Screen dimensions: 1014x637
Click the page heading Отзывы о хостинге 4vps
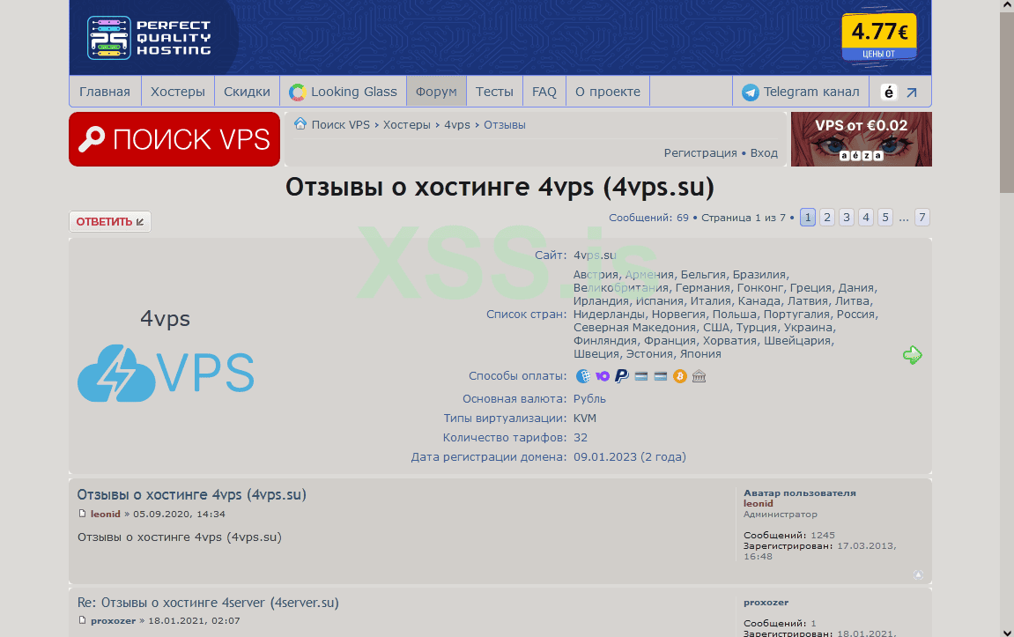[x=500, y=187]
